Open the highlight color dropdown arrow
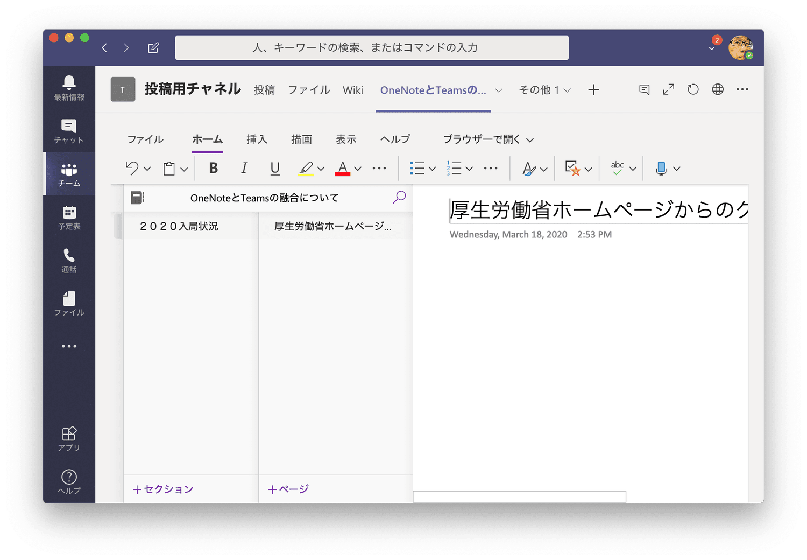The width and height of the screenshot is (807, 560). click(x=321, y=169)
